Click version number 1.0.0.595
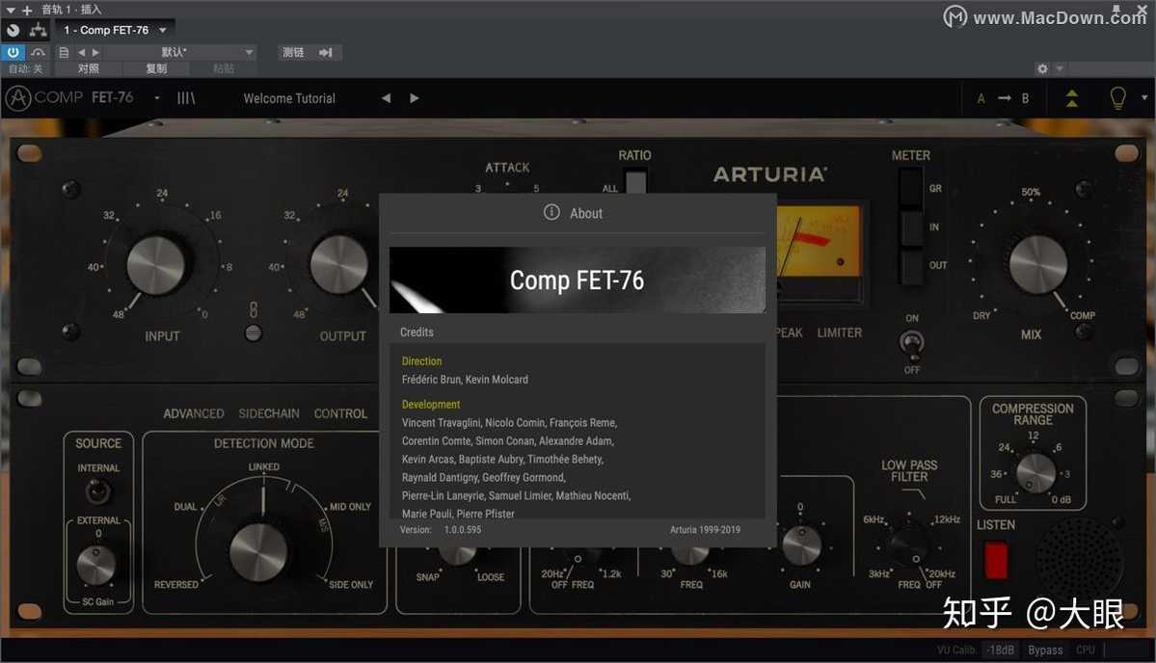Image resolution: width=1156 pixels, height=663 pixels. click(463, 530)
